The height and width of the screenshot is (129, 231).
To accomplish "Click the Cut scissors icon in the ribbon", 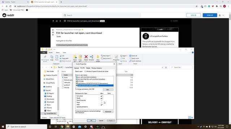I will (61, 56).
